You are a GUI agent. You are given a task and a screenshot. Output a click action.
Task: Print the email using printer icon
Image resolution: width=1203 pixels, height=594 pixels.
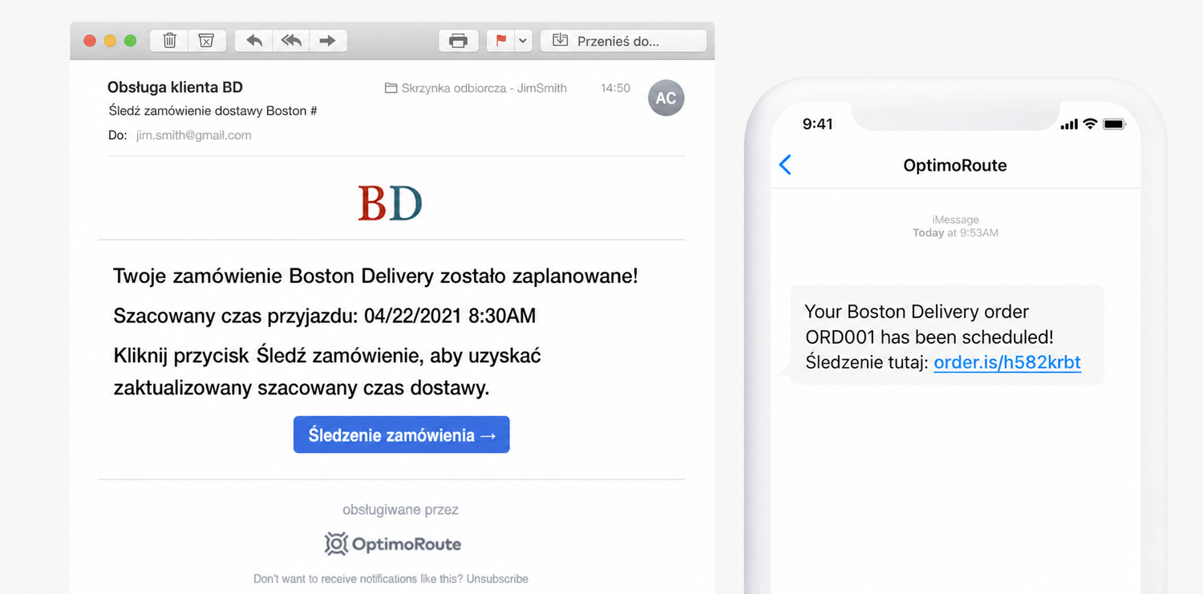(x=458, y=41)
